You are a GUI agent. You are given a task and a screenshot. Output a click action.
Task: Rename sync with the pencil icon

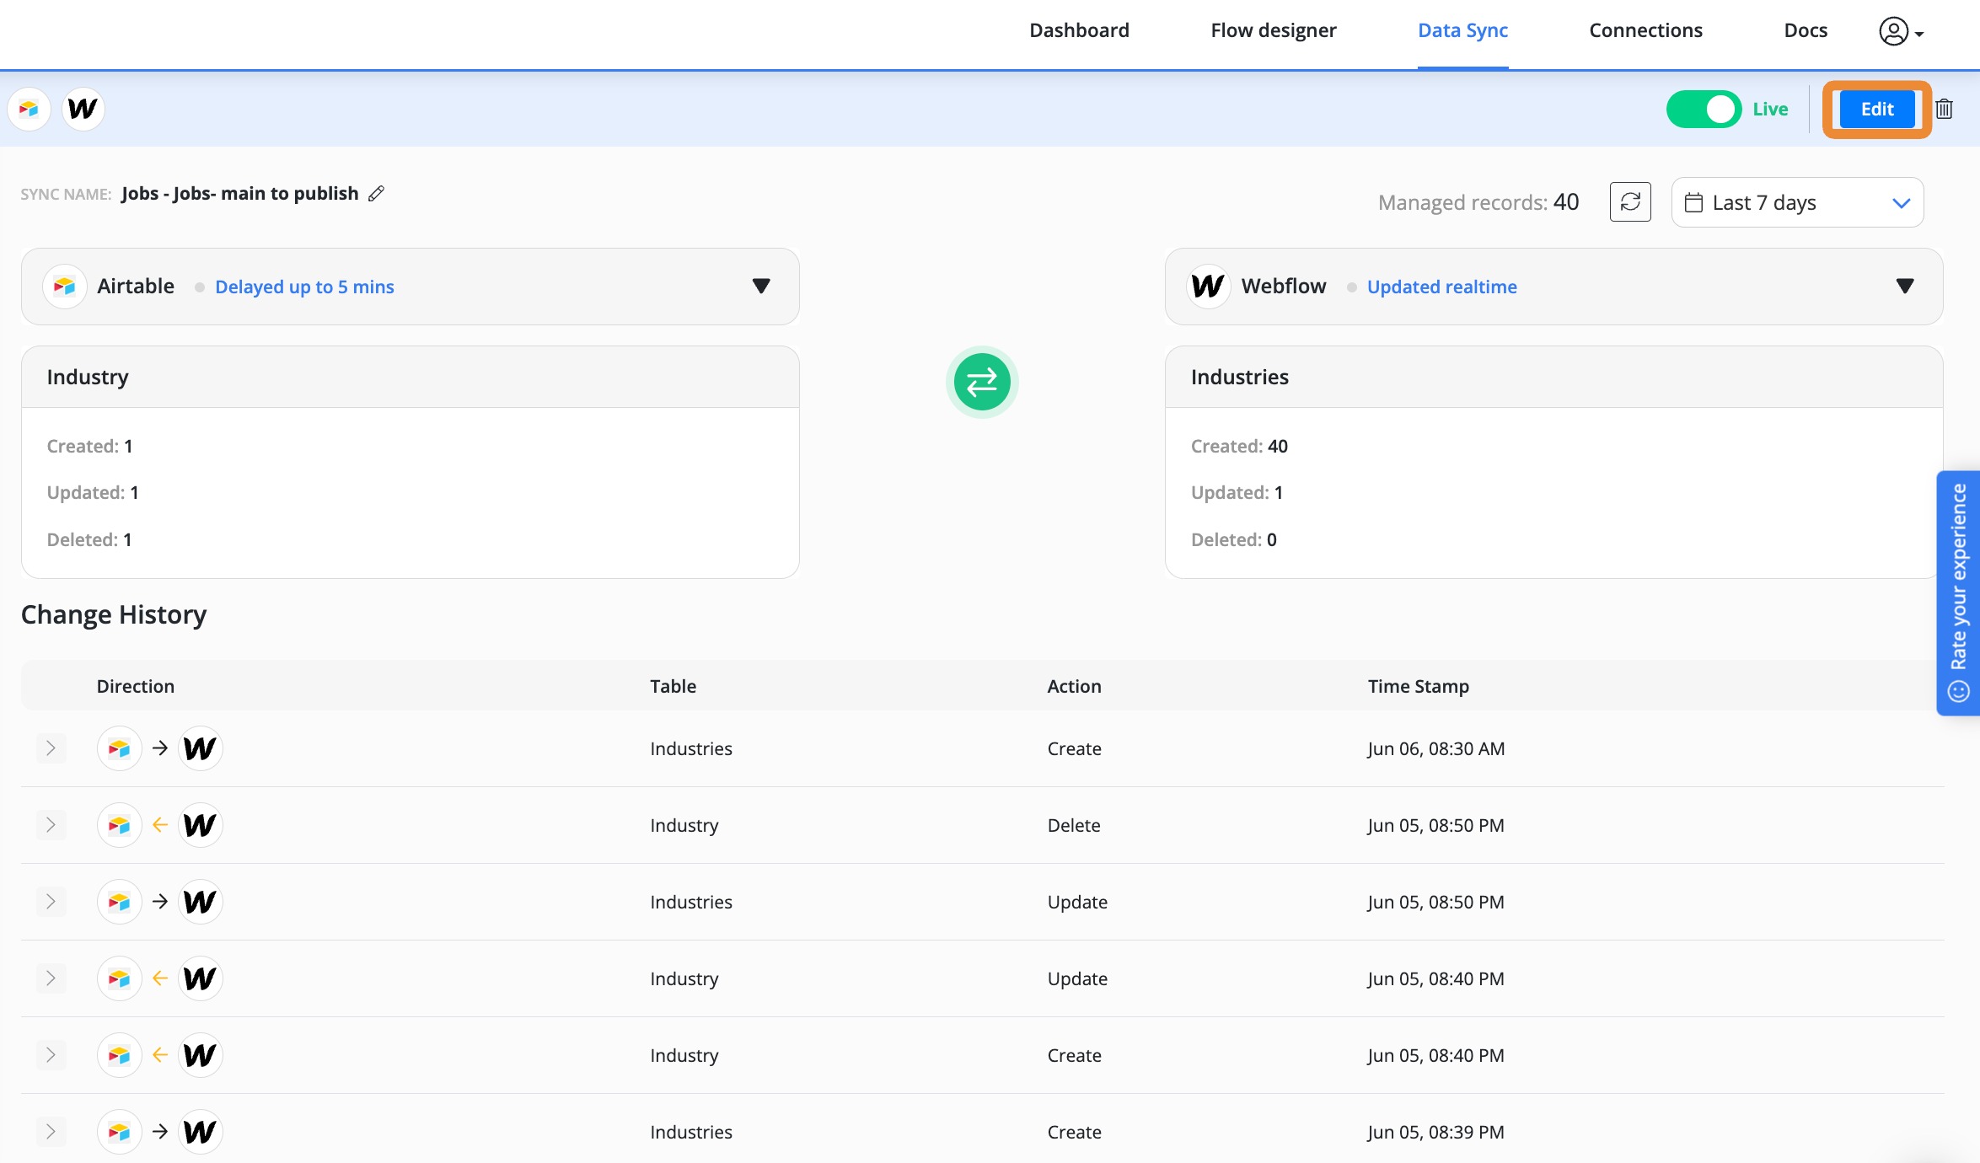click(377, 194)
